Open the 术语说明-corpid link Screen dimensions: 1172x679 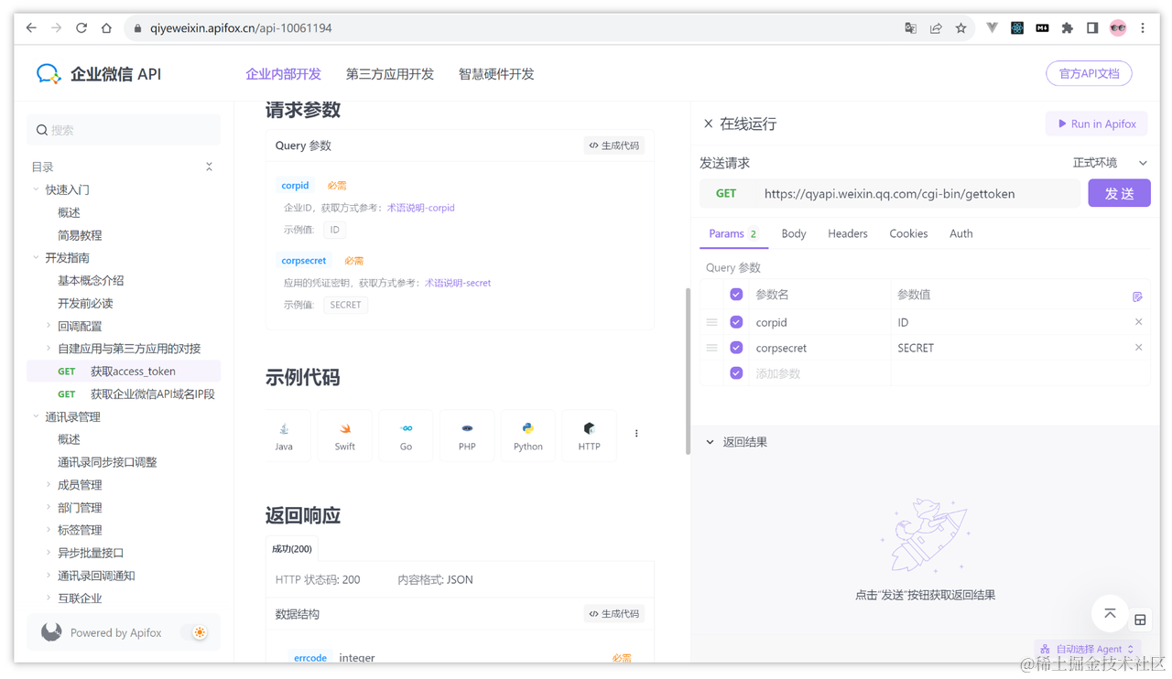pyautogui.click(x=420, y=208)
